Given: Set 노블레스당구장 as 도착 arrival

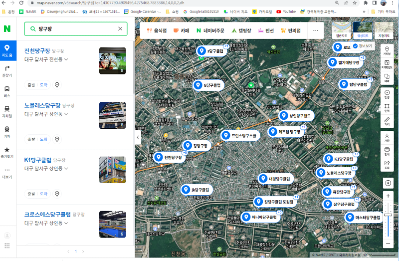Looking at the screenshot, I should [44, 139].
